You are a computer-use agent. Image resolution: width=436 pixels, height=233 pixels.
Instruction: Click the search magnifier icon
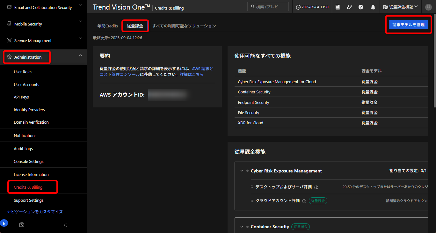click(x=253, y=7)
